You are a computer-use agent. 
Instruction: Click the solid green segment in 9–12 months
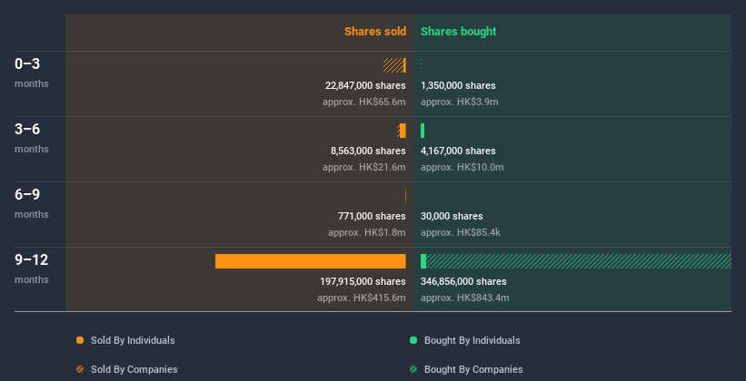tap(423, 261)
